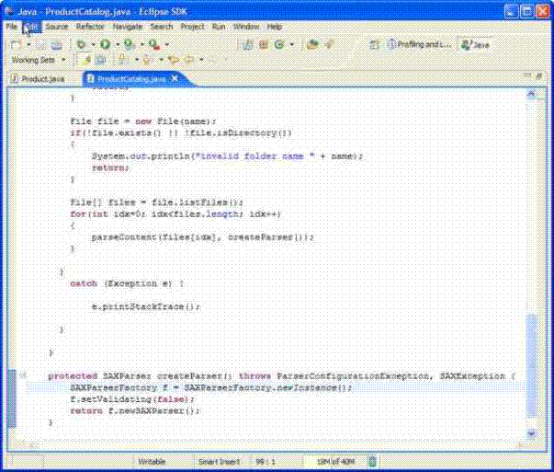The height and width of the screenshot is (472, 554).
Task: Click the Print icon in the toolbar
Action: coord(57,44)
